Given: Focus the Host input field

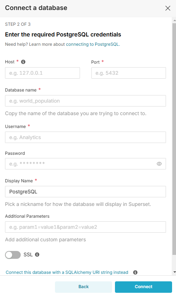Looking at the screenshot, I should (42, 73).
